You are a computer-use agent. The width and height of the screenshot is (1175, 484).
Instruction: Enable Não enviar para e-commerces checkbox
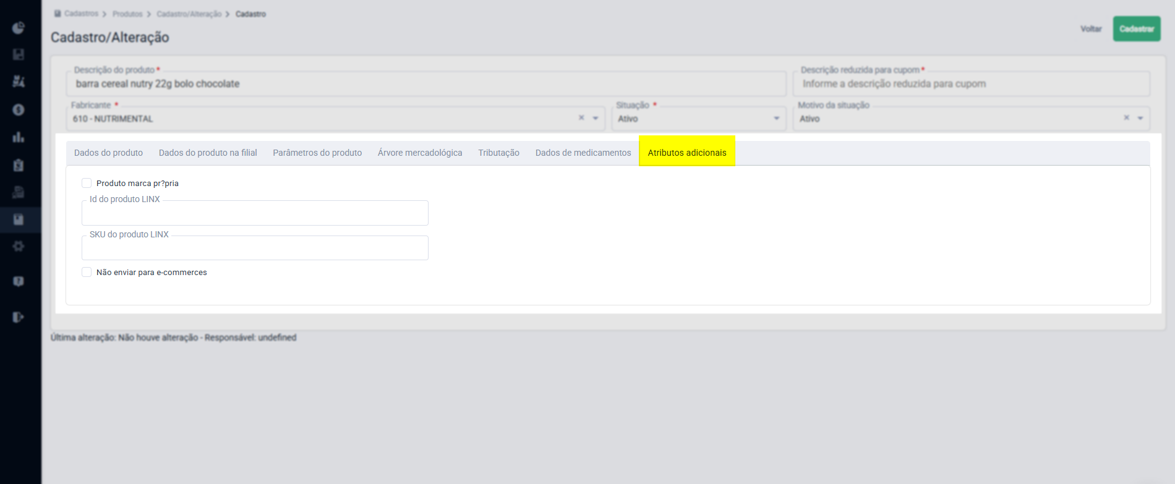click(x=87, y=272)
